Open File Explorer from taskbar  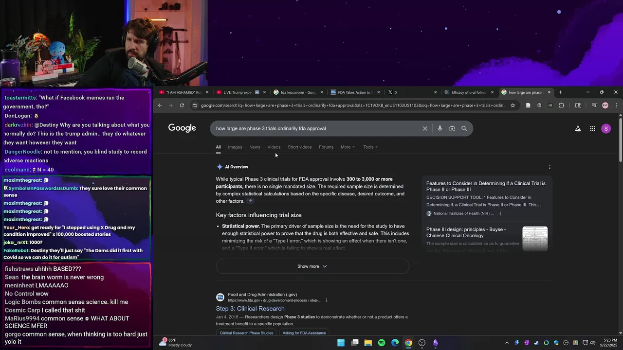pyautogui.click(x=368, y=343)
